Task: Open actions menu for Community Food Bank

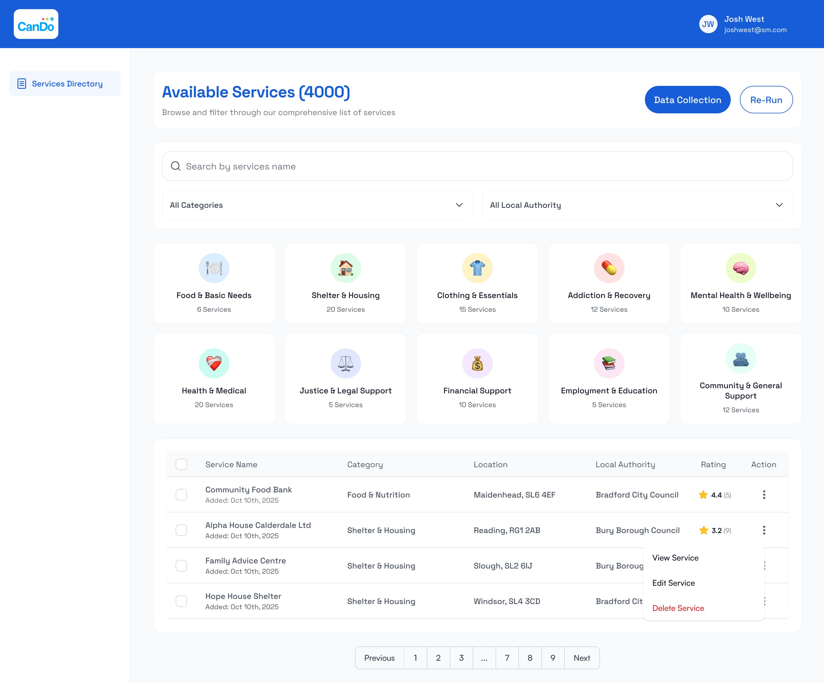Action: [764, 495]
